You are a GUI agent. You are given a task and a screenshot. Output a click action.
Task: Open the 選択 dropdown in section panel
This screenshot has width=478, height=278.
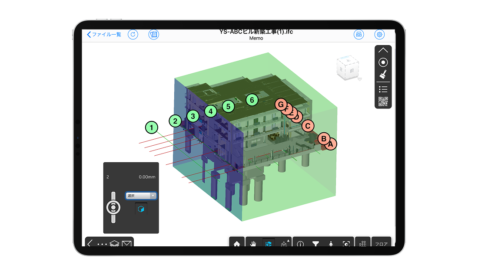point(141,196)
